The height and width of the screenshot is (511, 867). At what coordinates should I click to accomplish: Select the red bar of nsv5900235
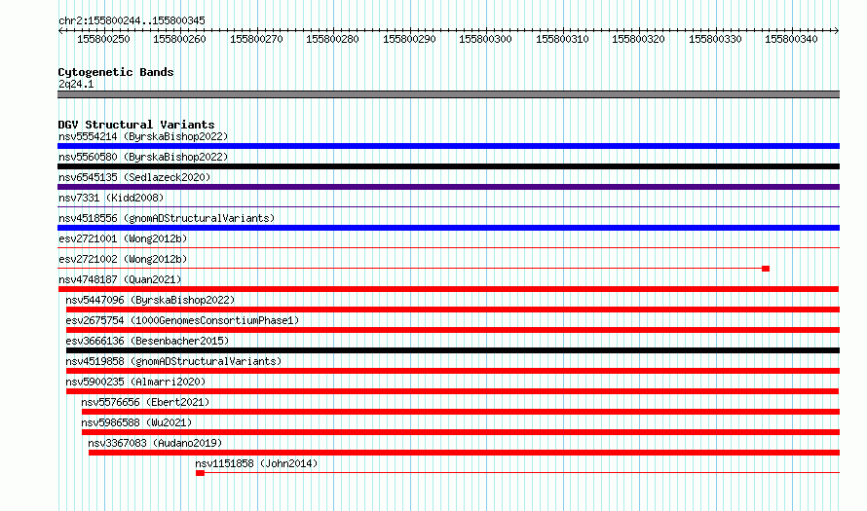tap(452, 391)
